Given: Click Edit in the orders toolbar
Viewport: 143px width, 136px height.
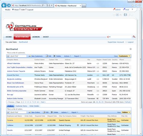Looking at the screenshot, I should (x=46, y=112).
